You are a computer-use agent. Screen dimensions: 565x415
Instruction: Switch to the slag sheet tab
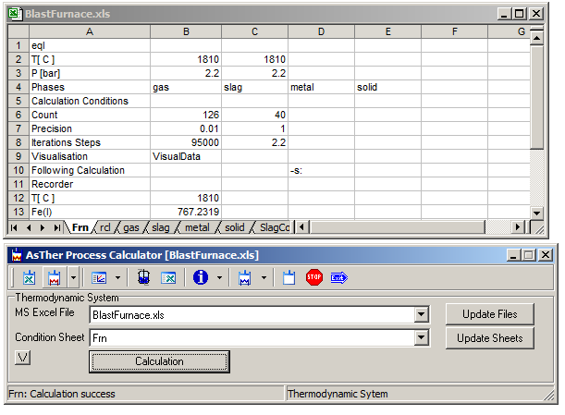161,227
